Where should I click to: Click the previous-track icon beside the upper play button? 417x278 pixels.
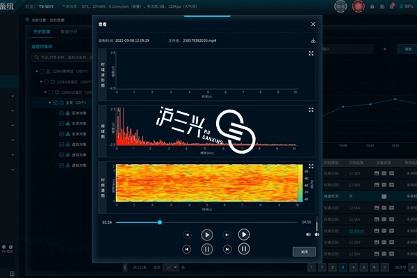(187, 235)
